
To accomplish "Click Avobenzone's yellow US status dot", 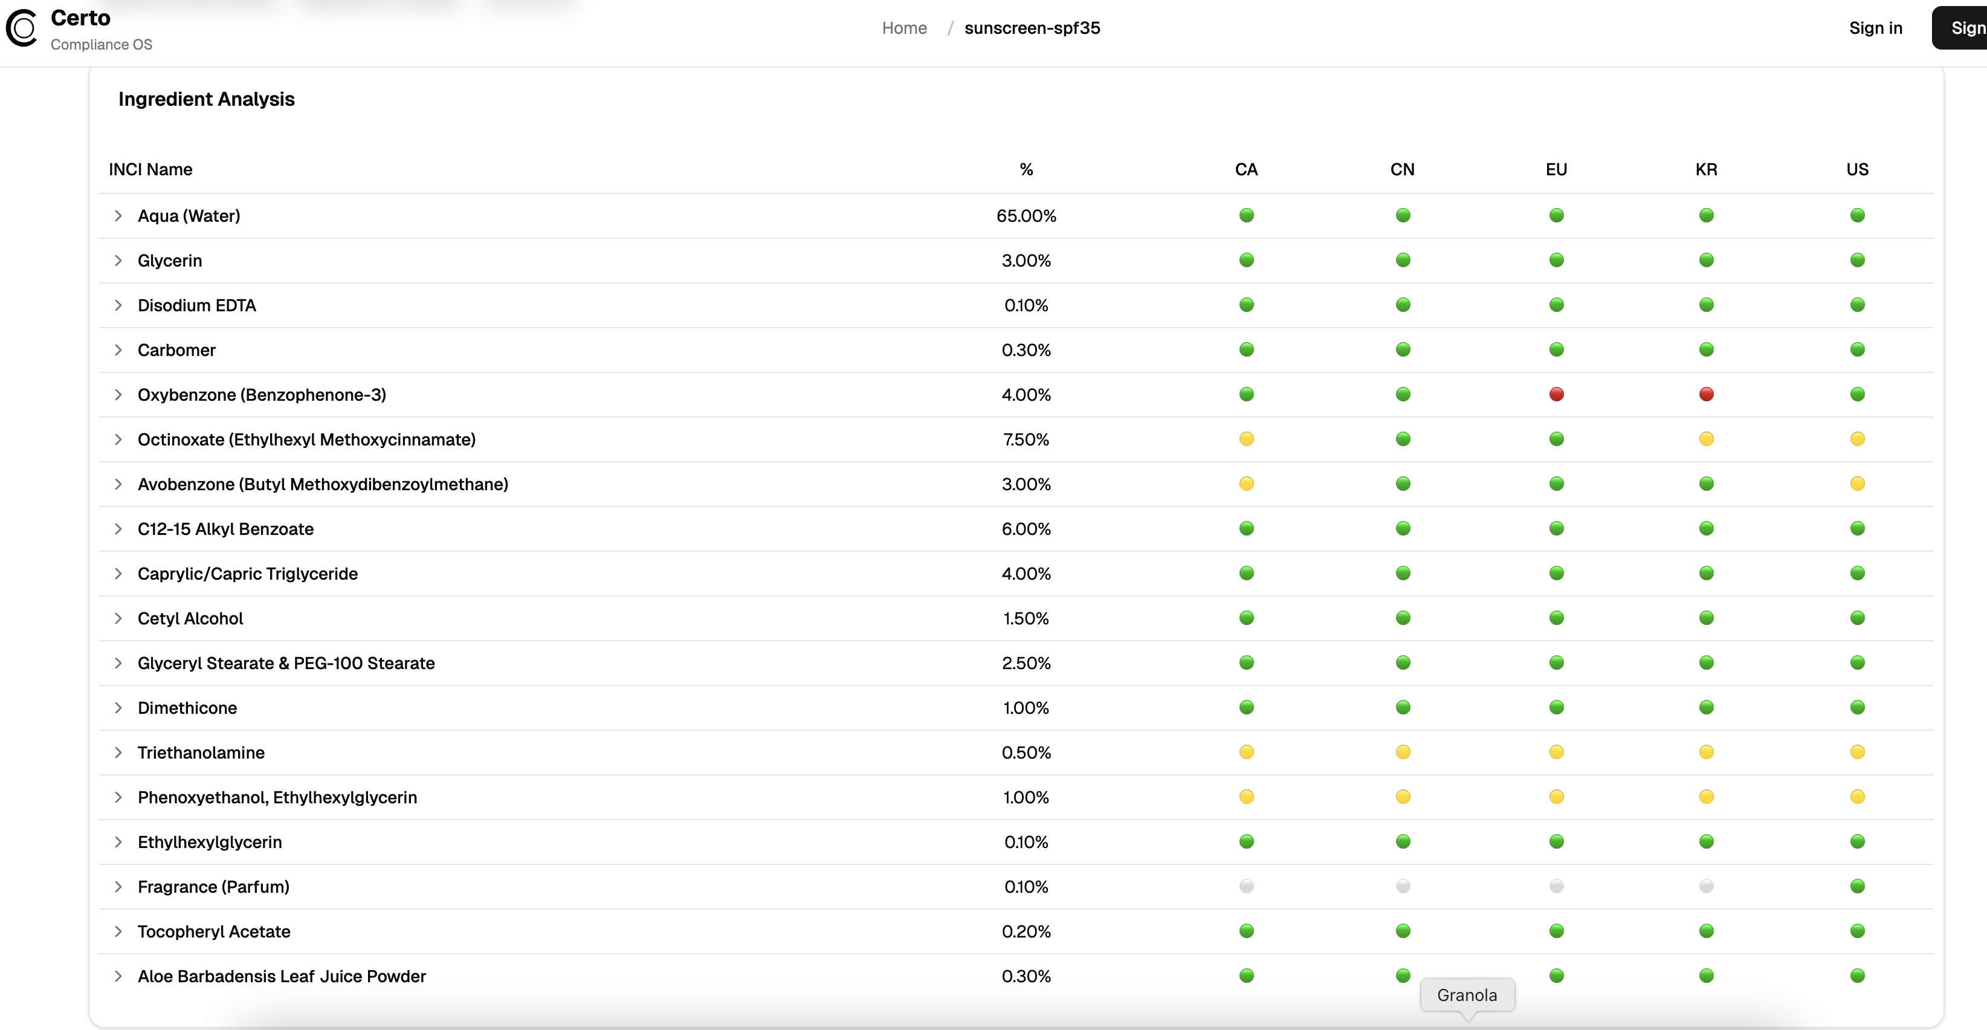I will 1858,484.
